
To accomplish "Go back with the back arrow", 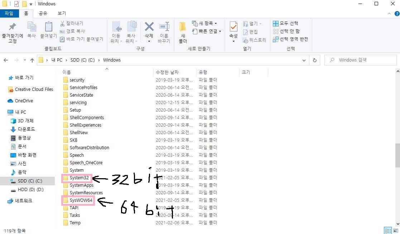I will 6,60.
